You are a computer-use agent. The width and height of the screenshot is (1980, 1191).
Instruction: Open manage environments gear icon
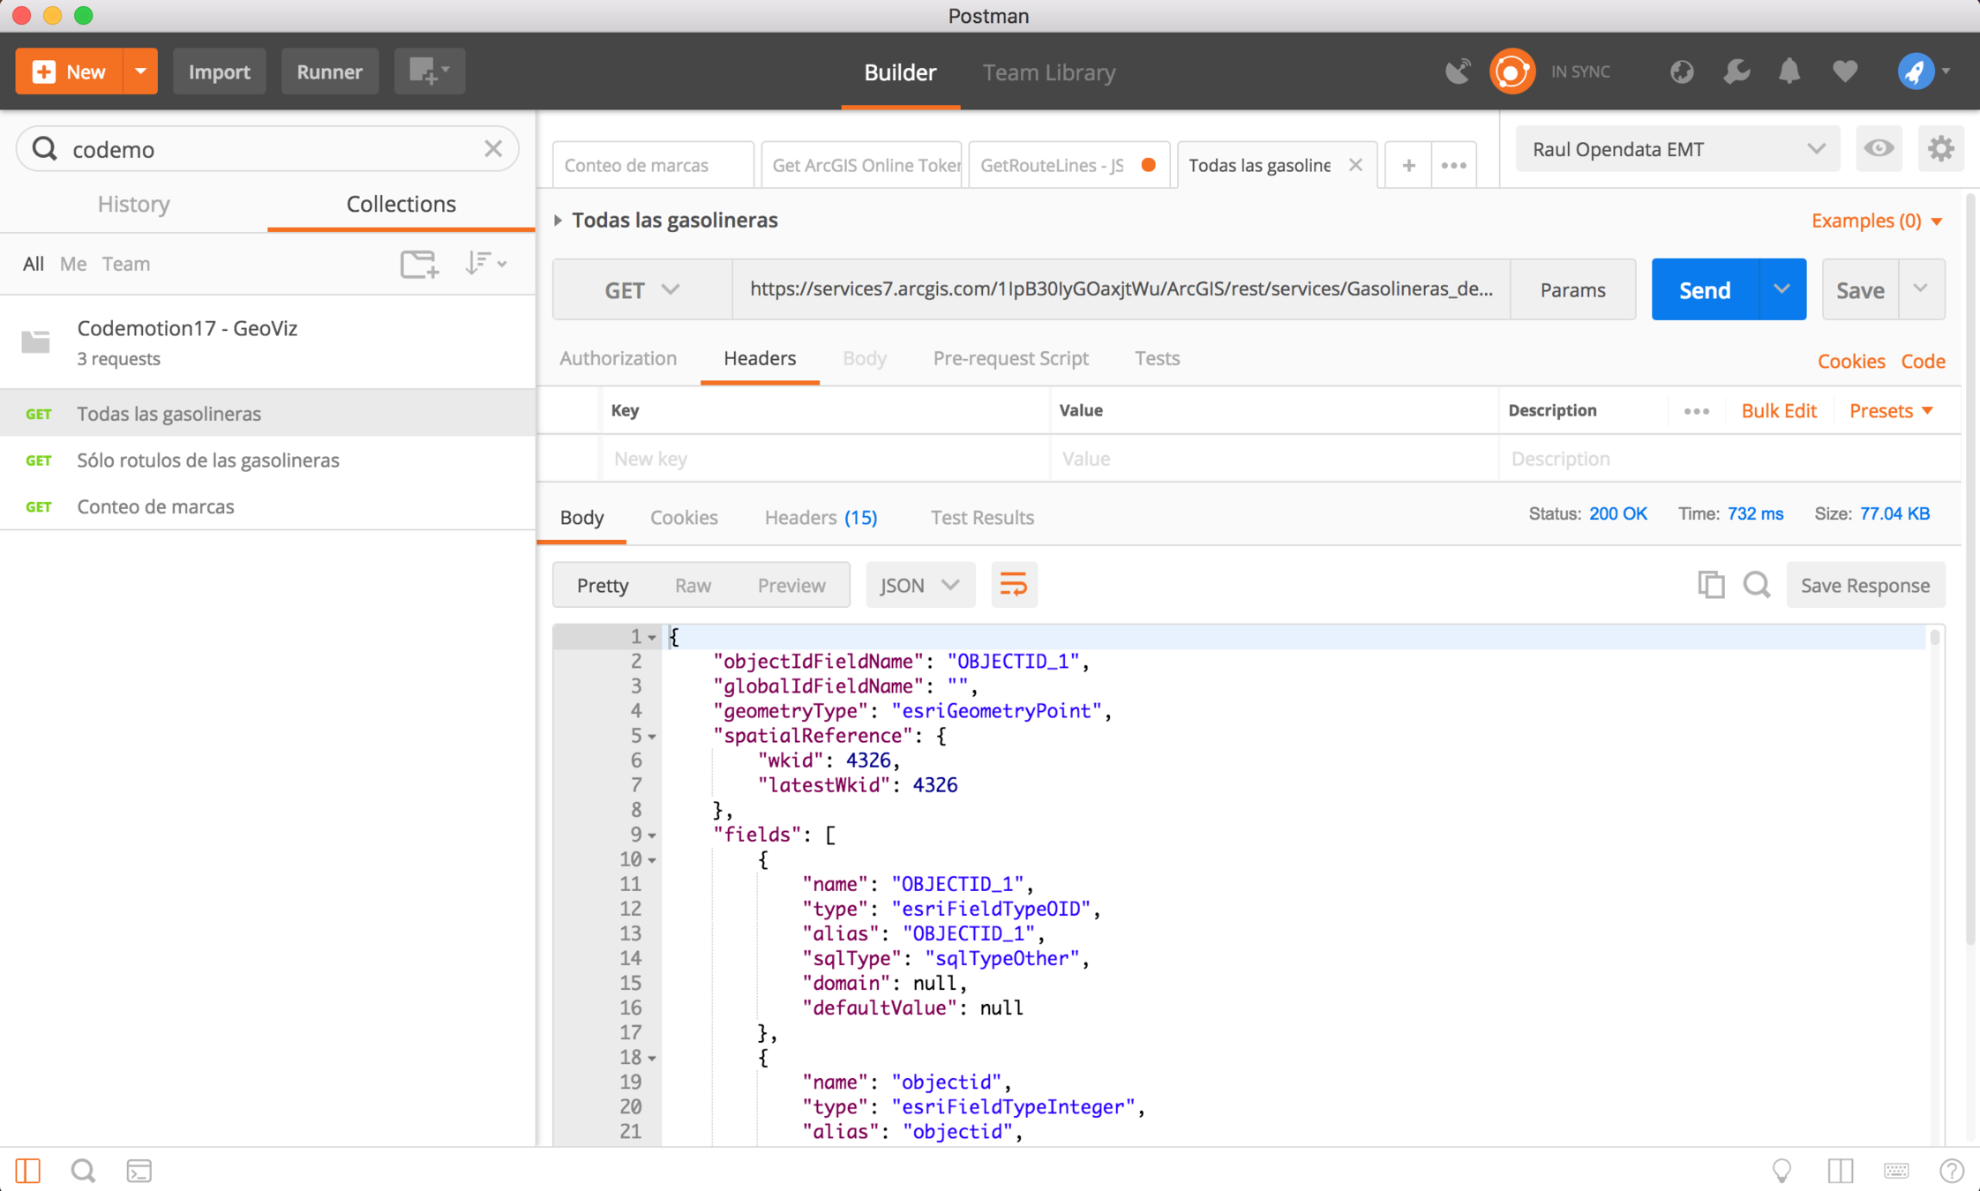pyautogui.click(x=1940, y=148)
